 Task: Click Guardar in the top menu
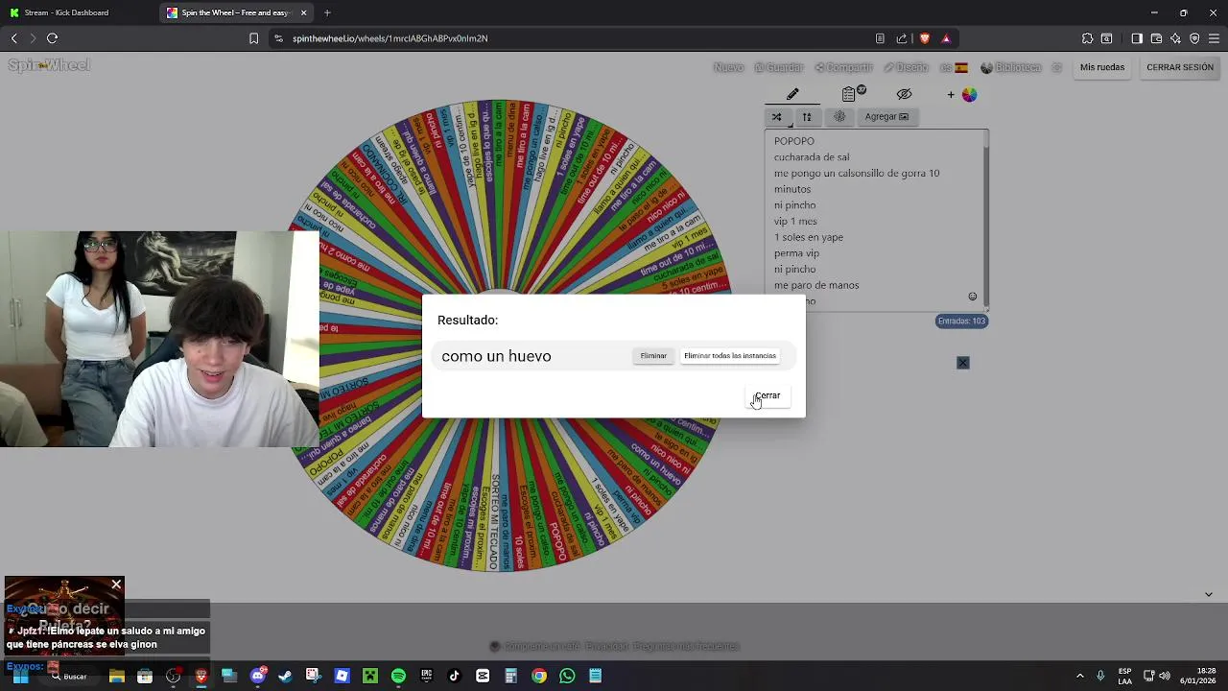(x=779, y=67)
